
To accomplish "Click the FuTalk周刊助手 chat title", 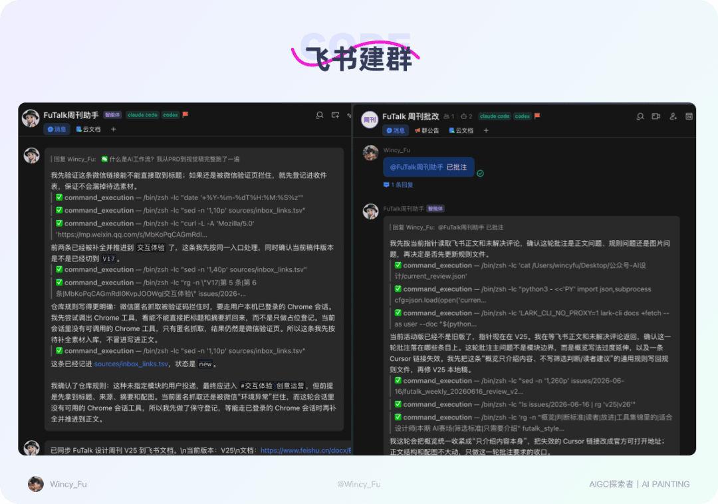I will [71, 115].
